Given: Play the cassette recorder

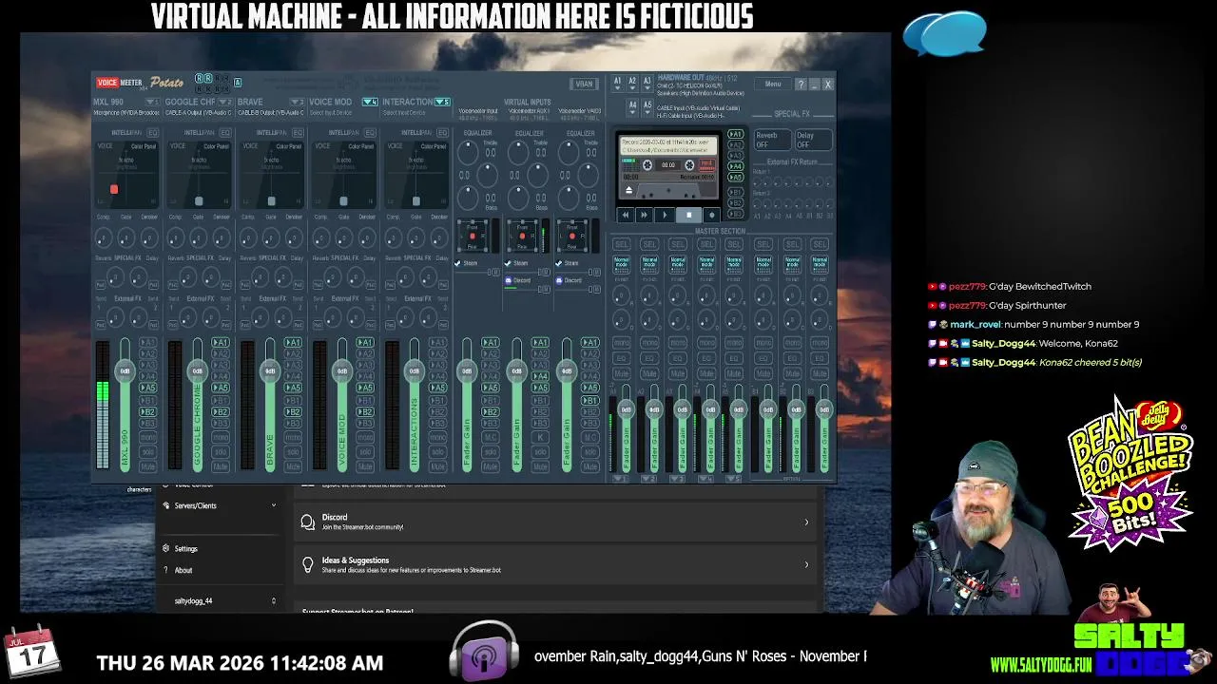Looking at the screenshot, I should click(x=666, y=216).
